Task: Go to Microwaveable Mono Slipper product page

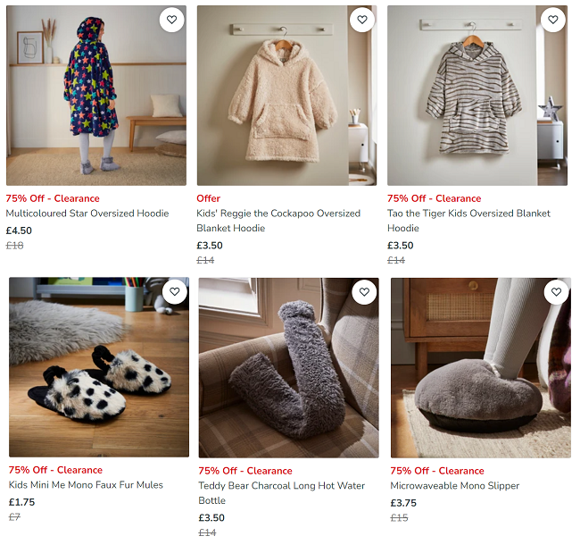Action: (x=454, y=486)
